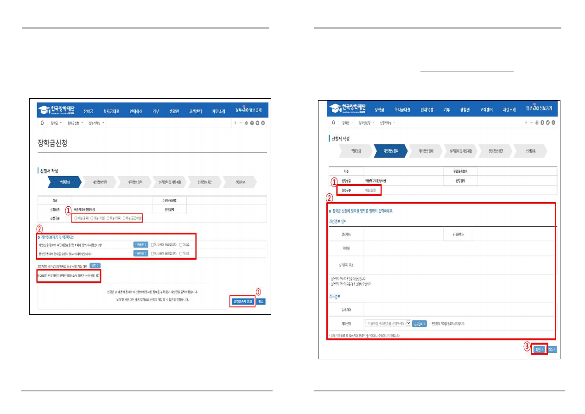Click the zoom-out minus icon in right screenshot

[531, 122]
